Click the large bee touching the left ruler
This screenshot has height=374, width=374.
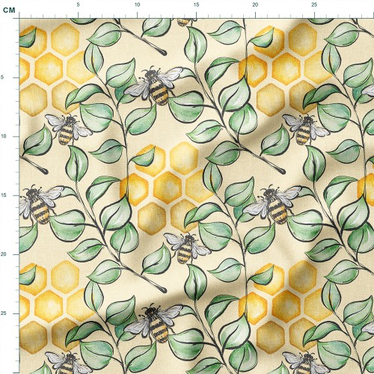click(x=39, y=203)
